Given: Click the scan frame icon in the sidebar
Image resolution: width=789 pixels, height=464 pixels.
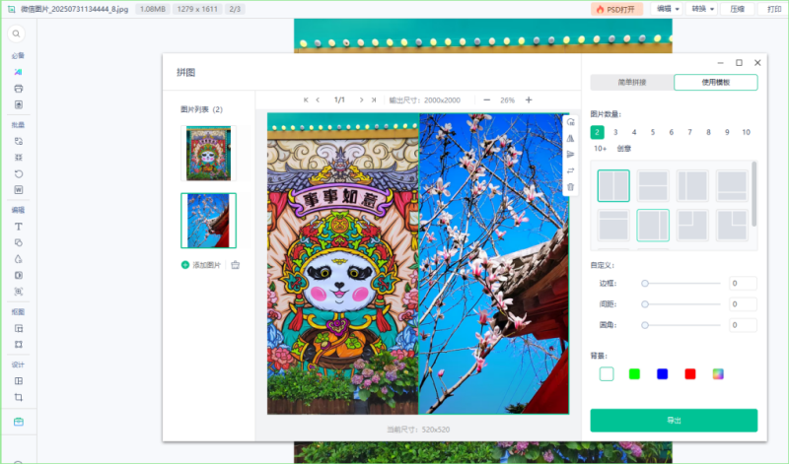Looking at the screenshot, I should 18,292.
